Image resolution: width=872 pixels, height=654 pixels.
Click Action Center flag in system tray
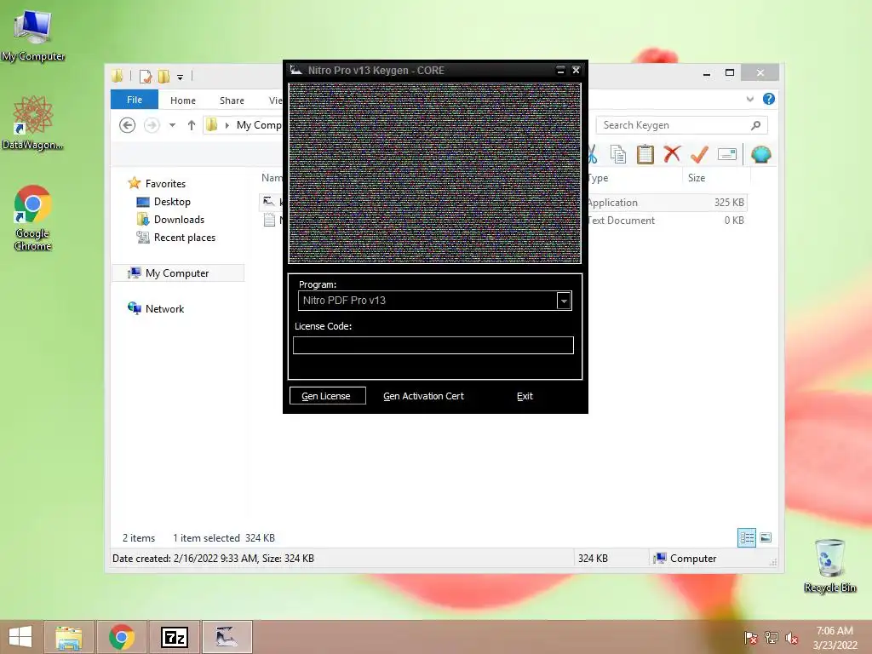751,638
